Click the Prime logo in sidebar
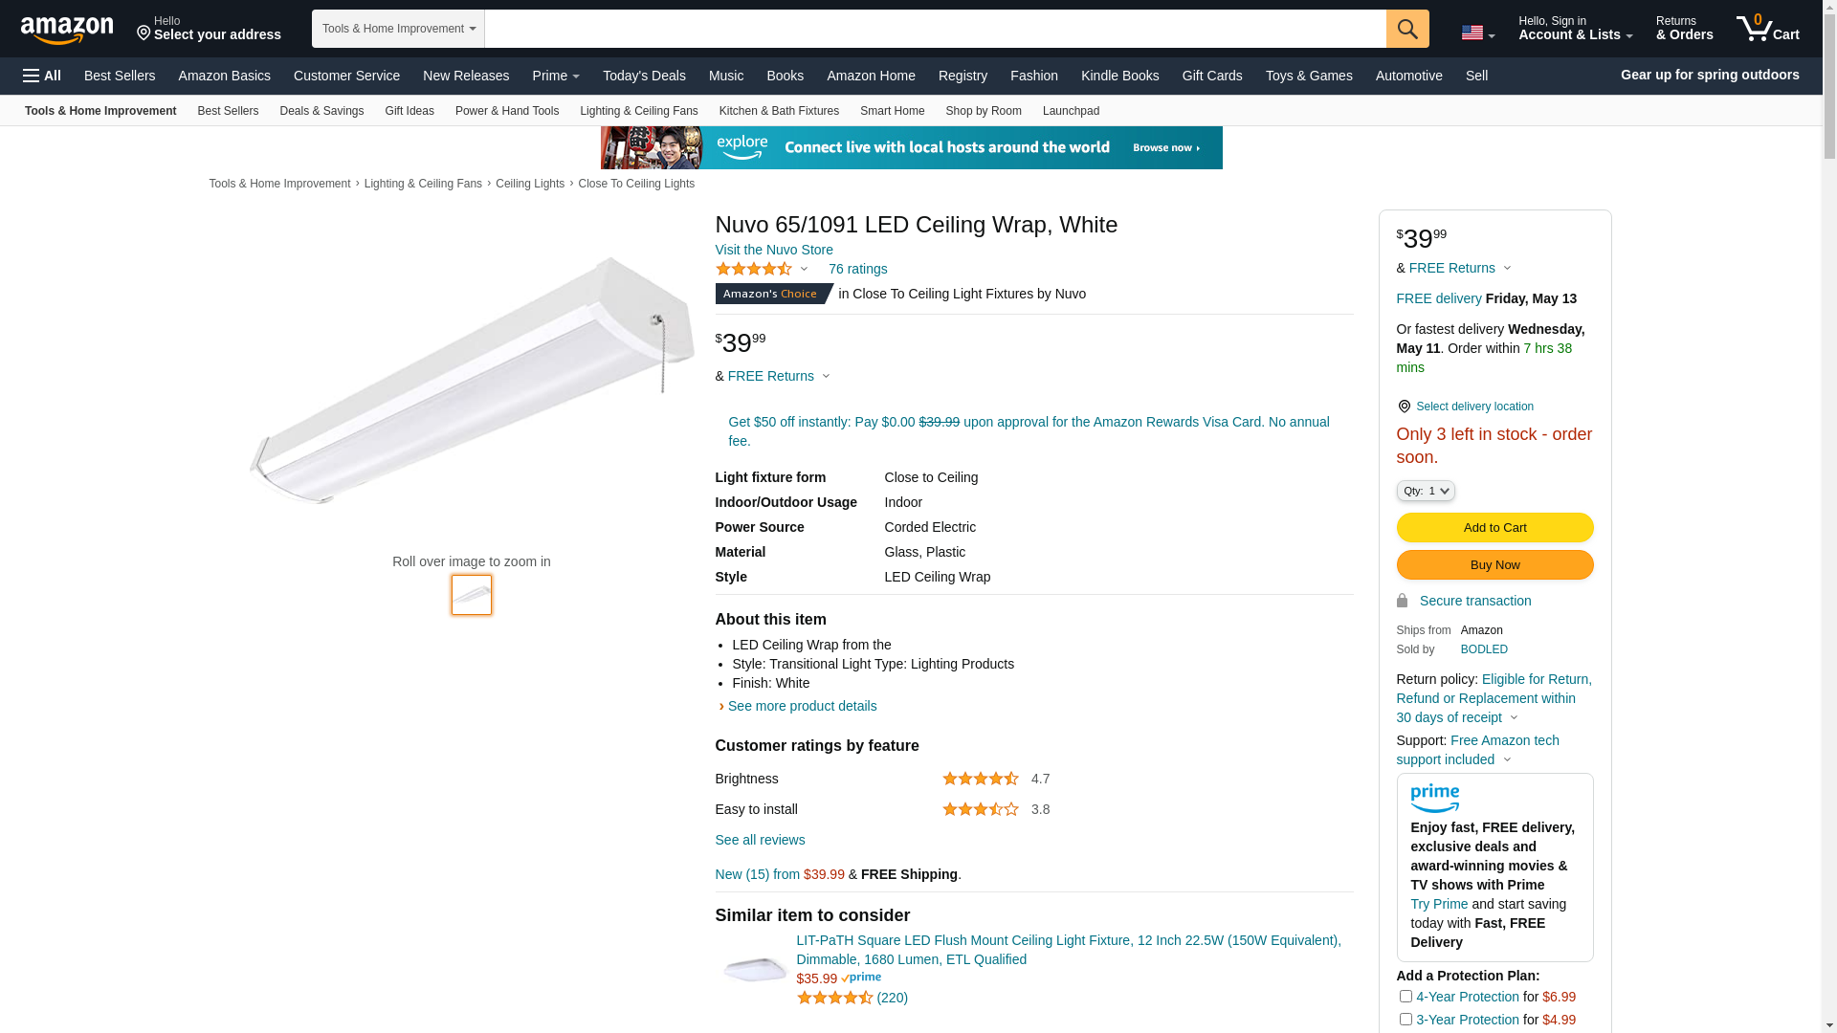This screenshot has height=1033, width=1837. [x=1434, y=798]
